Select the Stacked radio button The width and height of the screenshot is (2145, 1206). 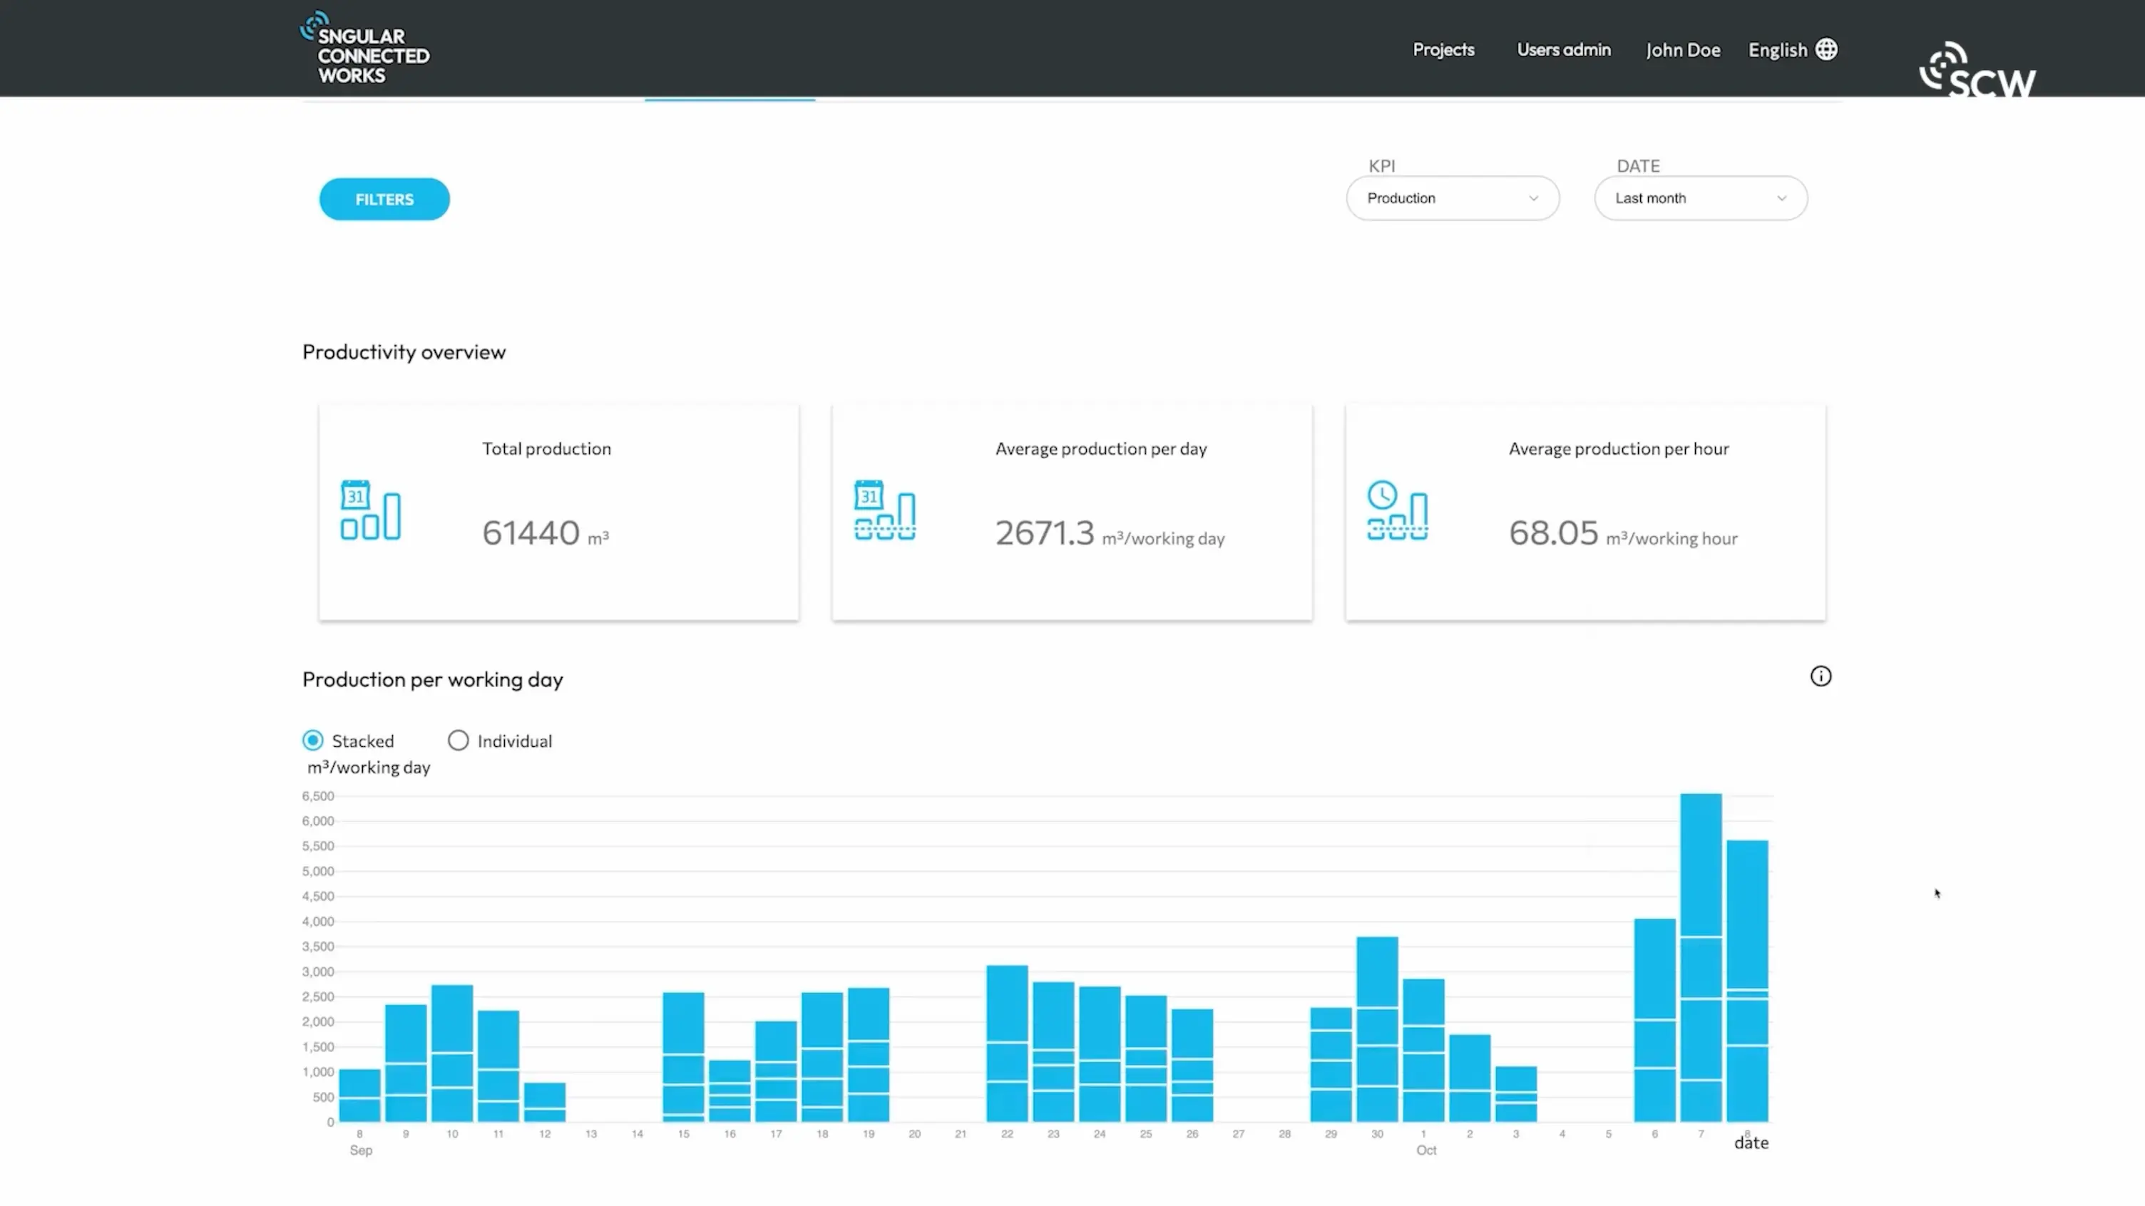pyautogui.click(x=313, y=740)
